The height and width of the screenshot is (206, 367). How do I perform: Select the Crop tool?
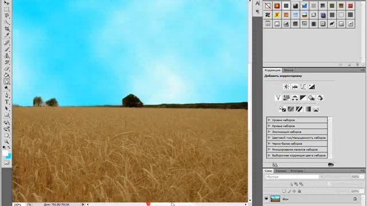[x=7, y=29]
